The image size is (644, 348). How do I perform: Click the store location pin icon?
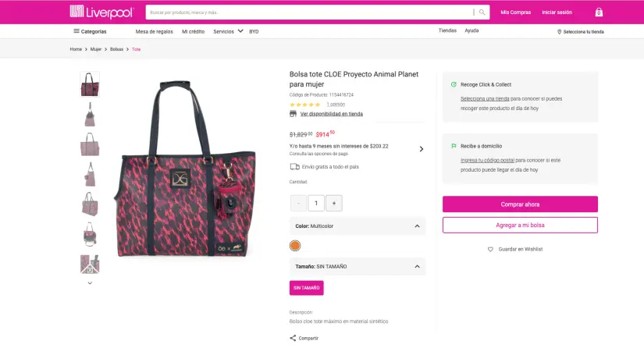[559, 32]
